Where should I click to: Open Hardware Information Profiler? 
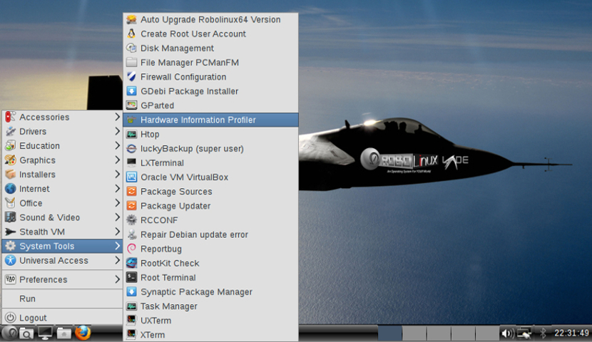tap(198, 120)
